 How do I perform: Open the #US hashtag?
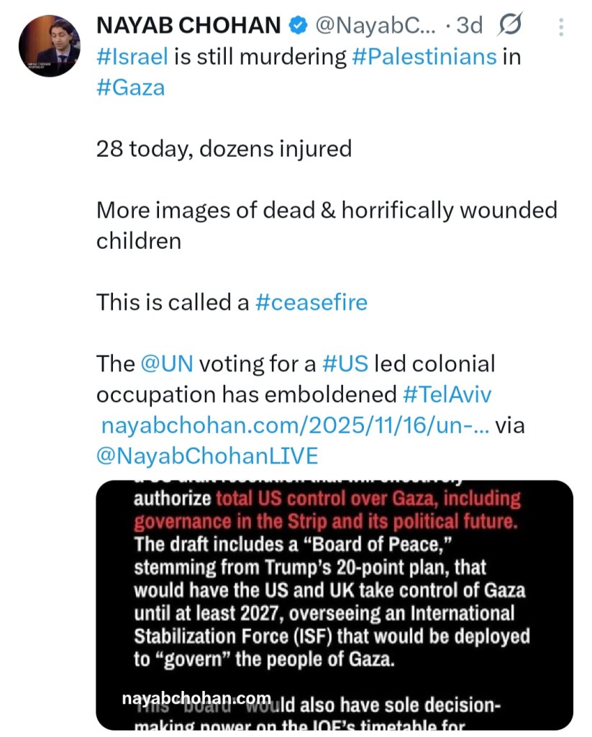click(x=345, y=364)
